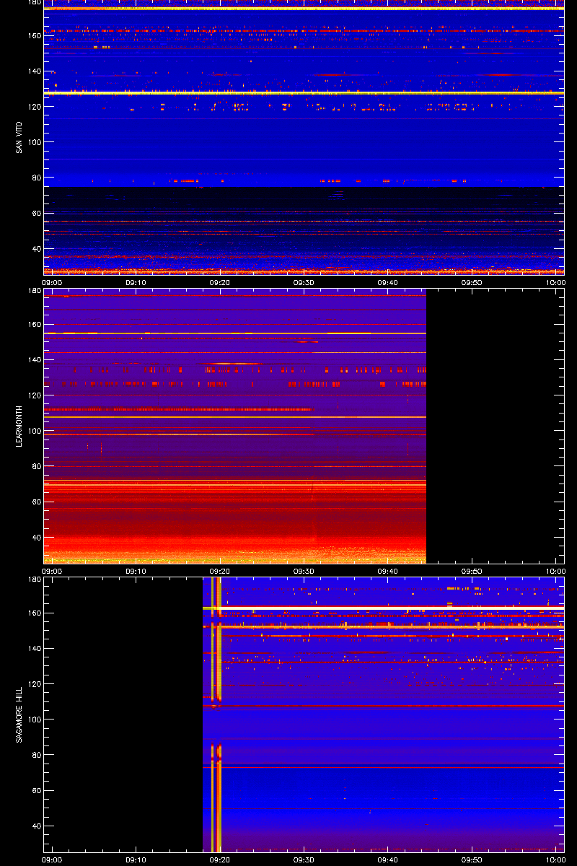Select the 100 frequency label on Learmonth axis
This screenshot has height=866, width=577.
pos(35,430)
